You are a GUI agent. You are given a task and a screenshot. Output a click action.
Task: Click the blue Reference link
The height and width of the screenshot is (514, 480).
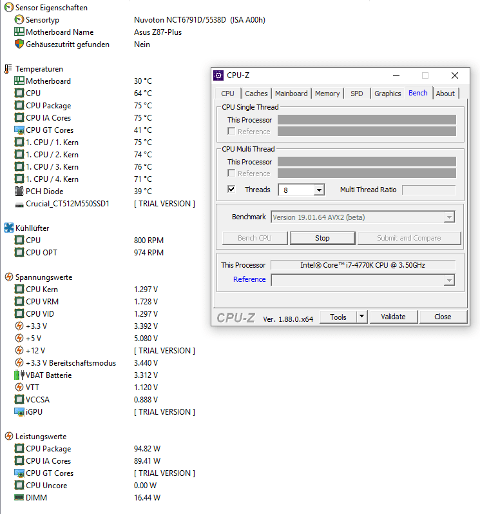(x=249, y=279)
